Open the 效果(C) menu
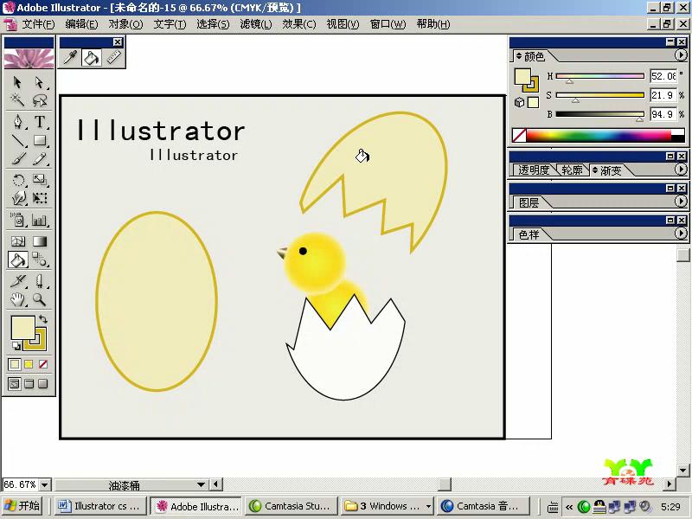 pyautogui.click(x=299, y=24)
